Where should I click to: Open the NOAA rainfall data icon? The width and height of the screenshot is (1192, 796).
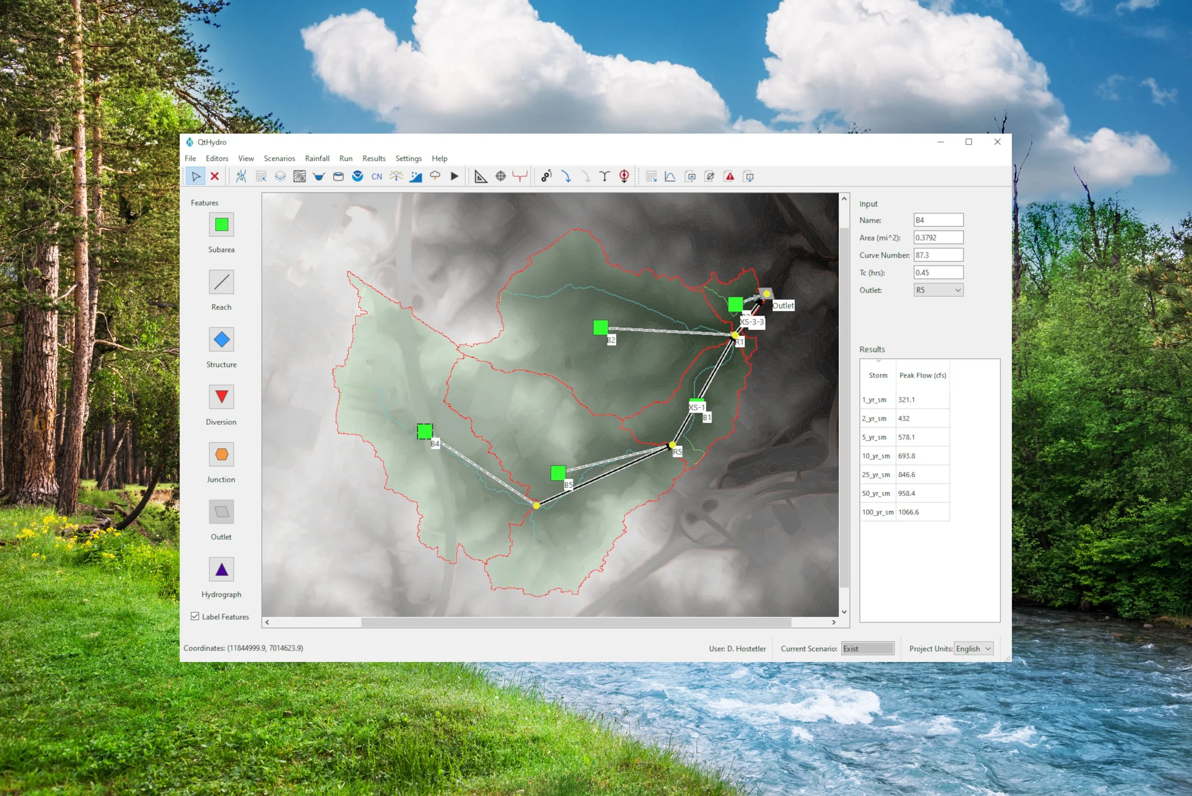click(x=357, y=176)
